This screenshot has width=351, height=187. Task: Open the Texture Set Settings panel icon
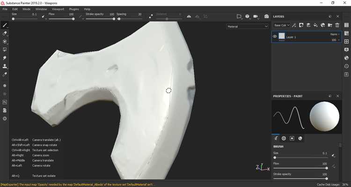pyautogui.click(x=346, y=33)
